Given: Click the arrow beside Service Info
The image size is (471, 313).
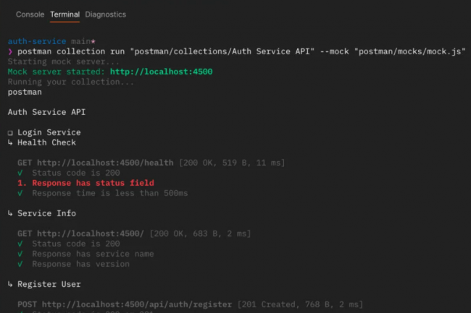Looking at the screenshot, I should pos(10,214).
